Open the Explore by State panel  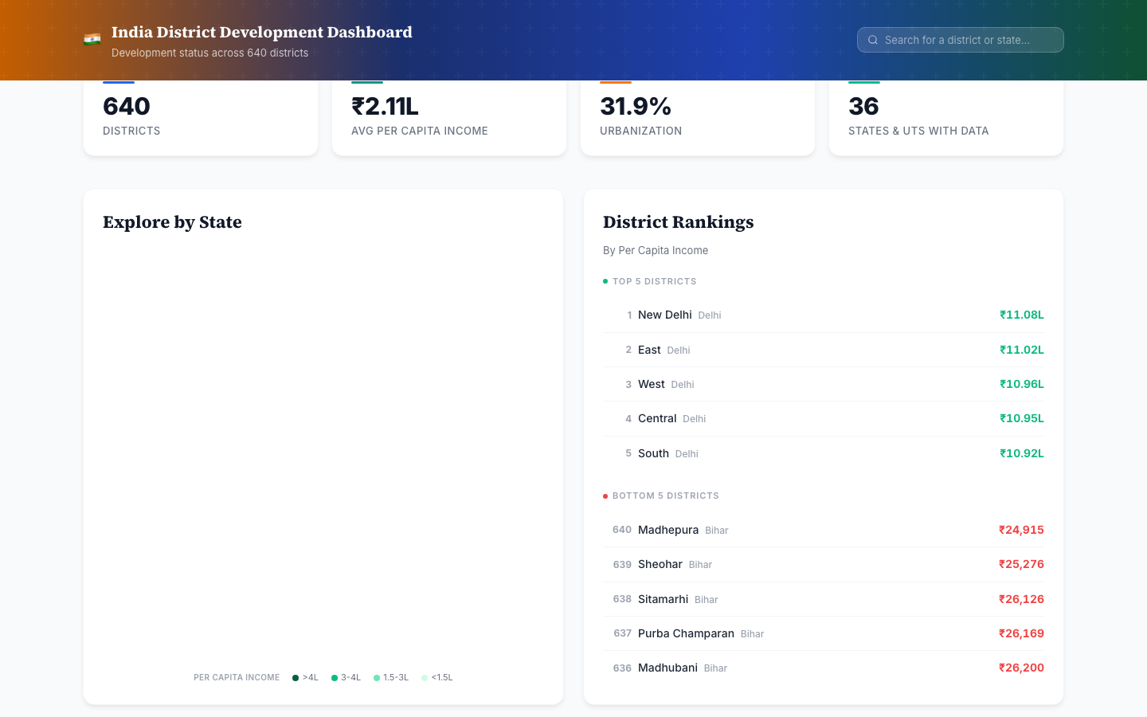pyautogui.click(x=172, y=222)
